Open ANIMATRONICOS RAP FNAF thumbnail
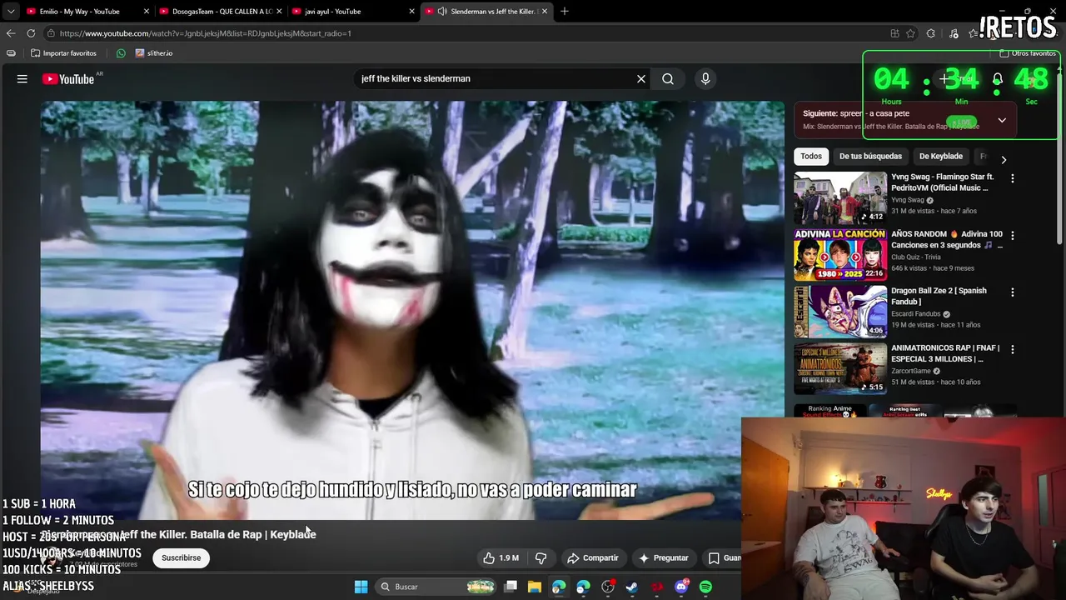 [x=840, y=368]
